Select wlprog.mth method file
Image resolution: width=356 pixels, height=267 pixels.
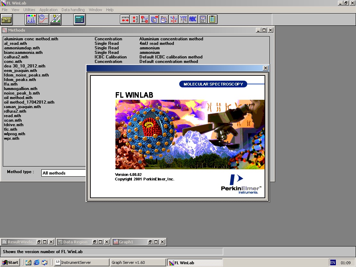coord(15,134)
